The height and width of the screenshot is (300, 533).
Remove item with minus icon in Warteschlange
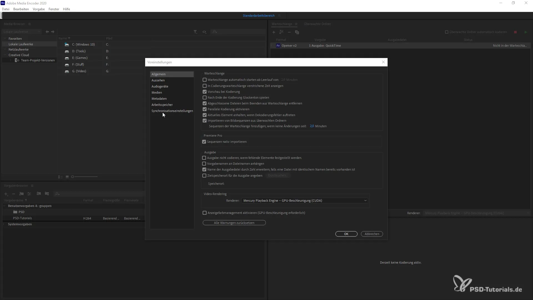point(289,32)
